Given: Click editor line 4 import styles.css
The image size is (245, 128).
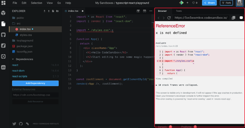Looking at the screenshot, I should coord(95,30).
